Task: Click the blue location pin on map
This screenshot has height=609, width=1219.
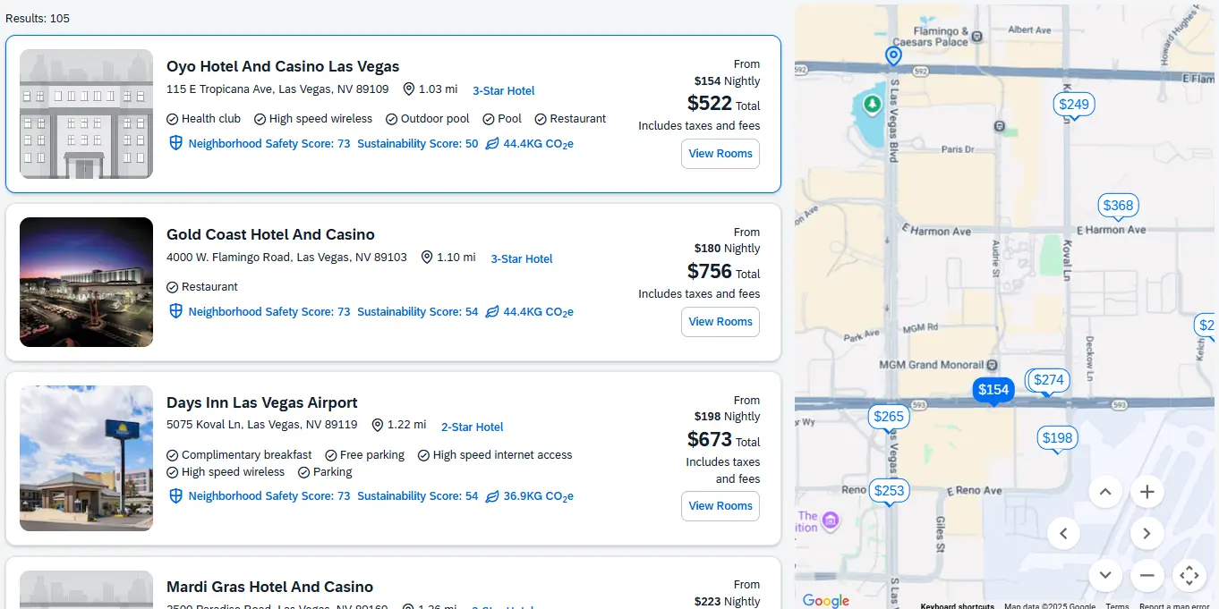Action: (x=893, y=56)
